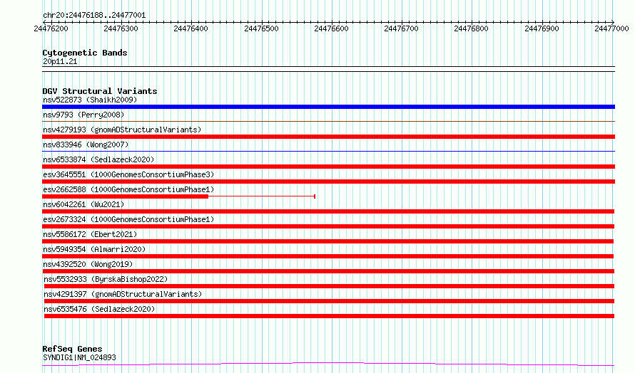
Task: Click the nsv522873 (Shaikh2009) variant label
Action: 90,100
